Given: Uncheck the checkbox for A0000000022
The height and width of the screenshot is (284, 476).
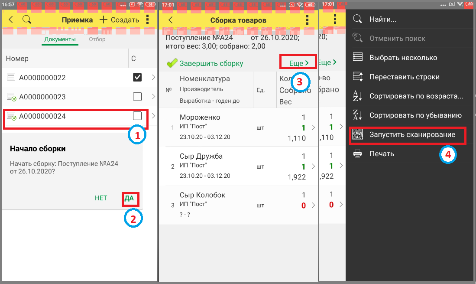Looking at the screenshot, I should (x=137, y=78).
